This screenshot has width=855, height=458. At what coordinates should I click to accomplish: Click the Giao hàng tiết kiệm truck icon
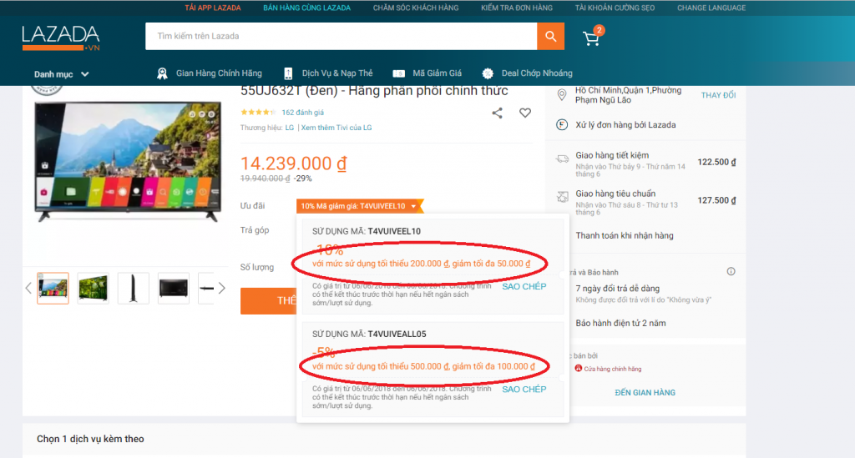coord(562,159)
